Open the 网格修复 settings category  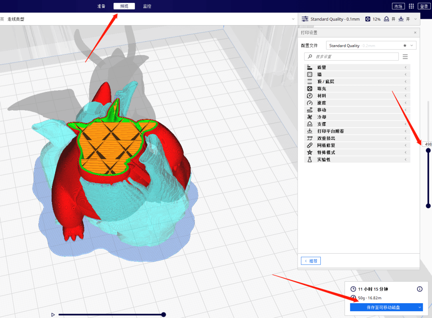tap(357, 145)
